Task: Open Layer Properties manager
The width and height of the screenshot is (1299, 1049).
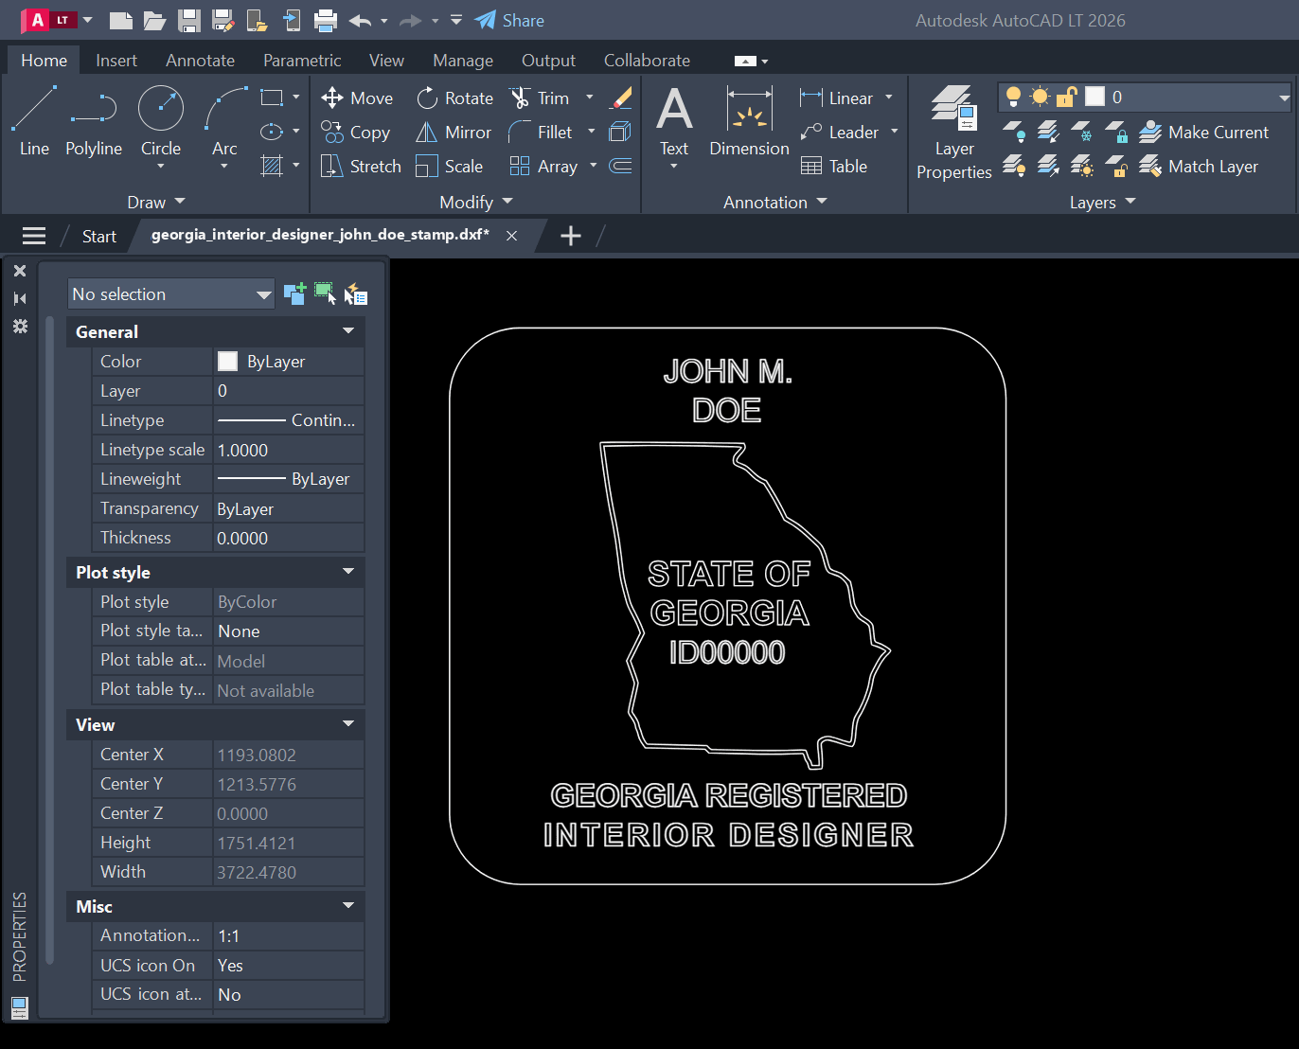Action: (953, 133)
